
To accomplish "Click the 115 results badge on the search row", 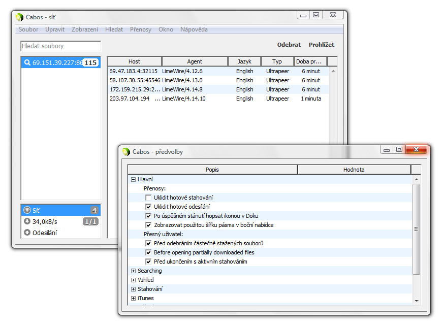I will (x=90, y=63).
